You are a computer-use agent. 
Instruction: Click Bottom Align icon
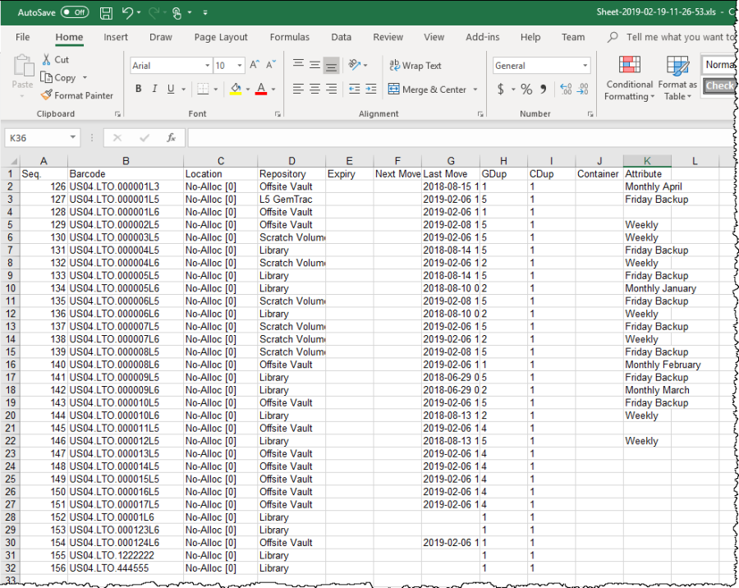(332, 66)
